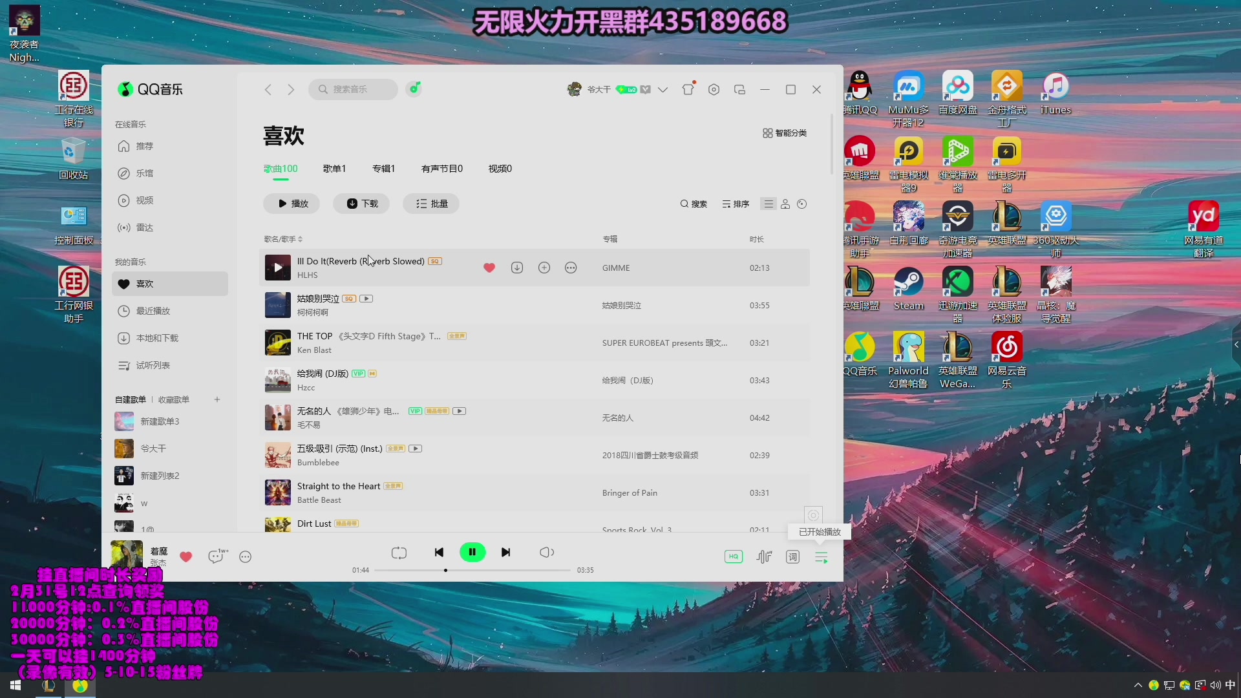Select the 歌曲100 tab

click(x=281, y=169)
